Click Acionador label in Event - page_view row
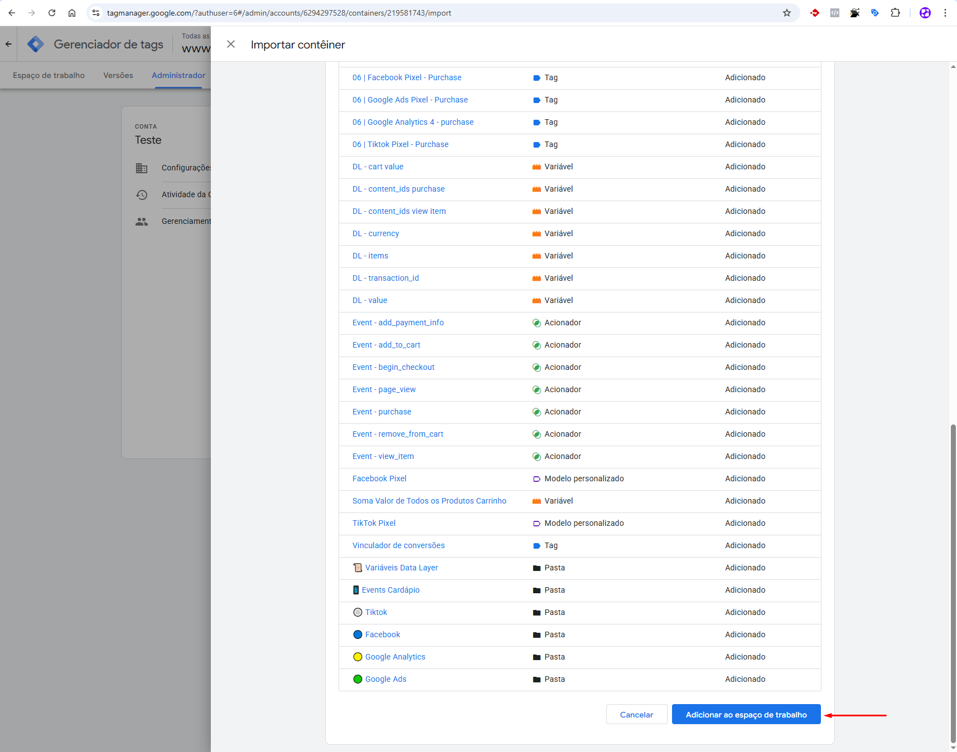957x752 pixels. point(563,389)
